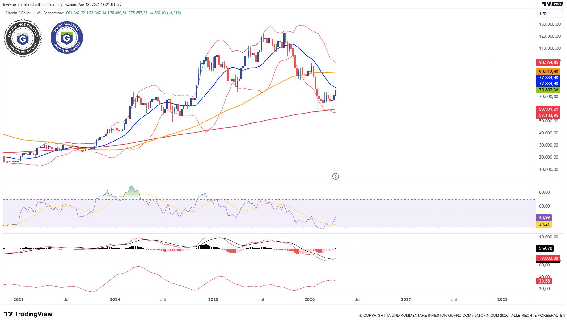567x322 pixels.
Task: Click the red 59.901,21 price label
Action: tap(548, 109)
